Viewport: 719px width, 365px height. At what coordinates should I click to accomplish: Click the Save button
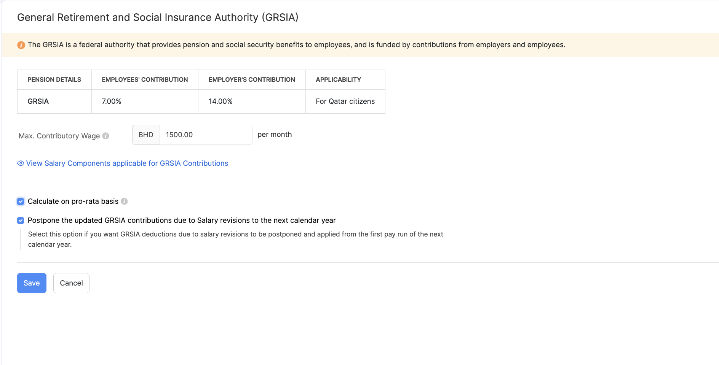[32, 283]
